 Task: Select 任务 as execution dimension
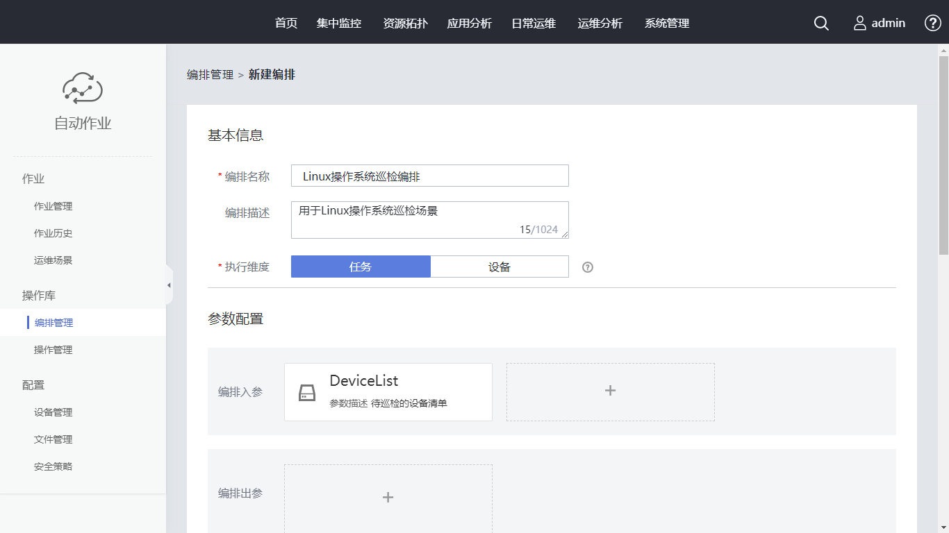(x=361, y=267)
